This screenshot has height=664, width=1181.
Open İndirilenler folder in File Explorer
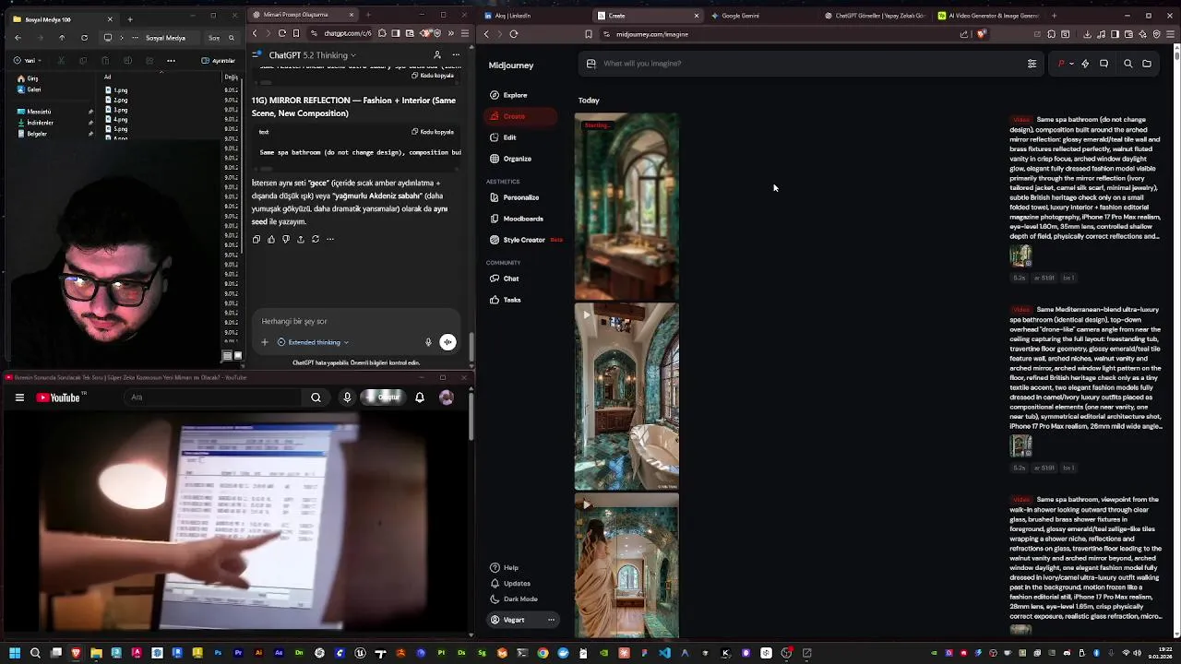(x=35, y=123)
